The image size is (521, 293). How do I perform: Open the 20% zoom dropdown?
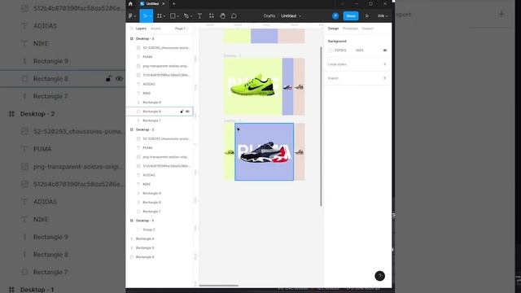383,16
